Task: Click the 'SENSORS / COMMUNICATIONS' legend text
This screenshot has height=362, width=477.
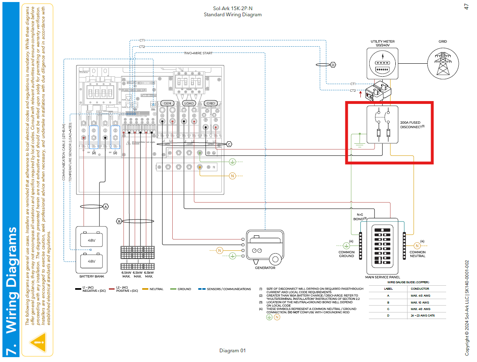Action: coord(229,289)
